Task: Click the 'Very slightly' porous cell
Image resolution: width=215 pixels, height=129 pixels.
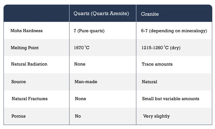Action: pyautogui.click(x=157, y=116)
